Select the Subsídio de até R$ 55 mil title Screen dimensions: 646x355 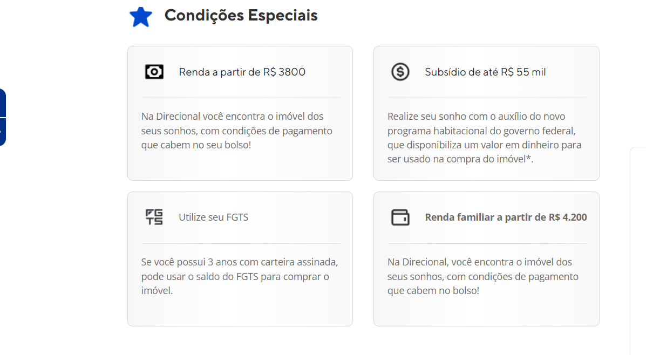(485, 72)
